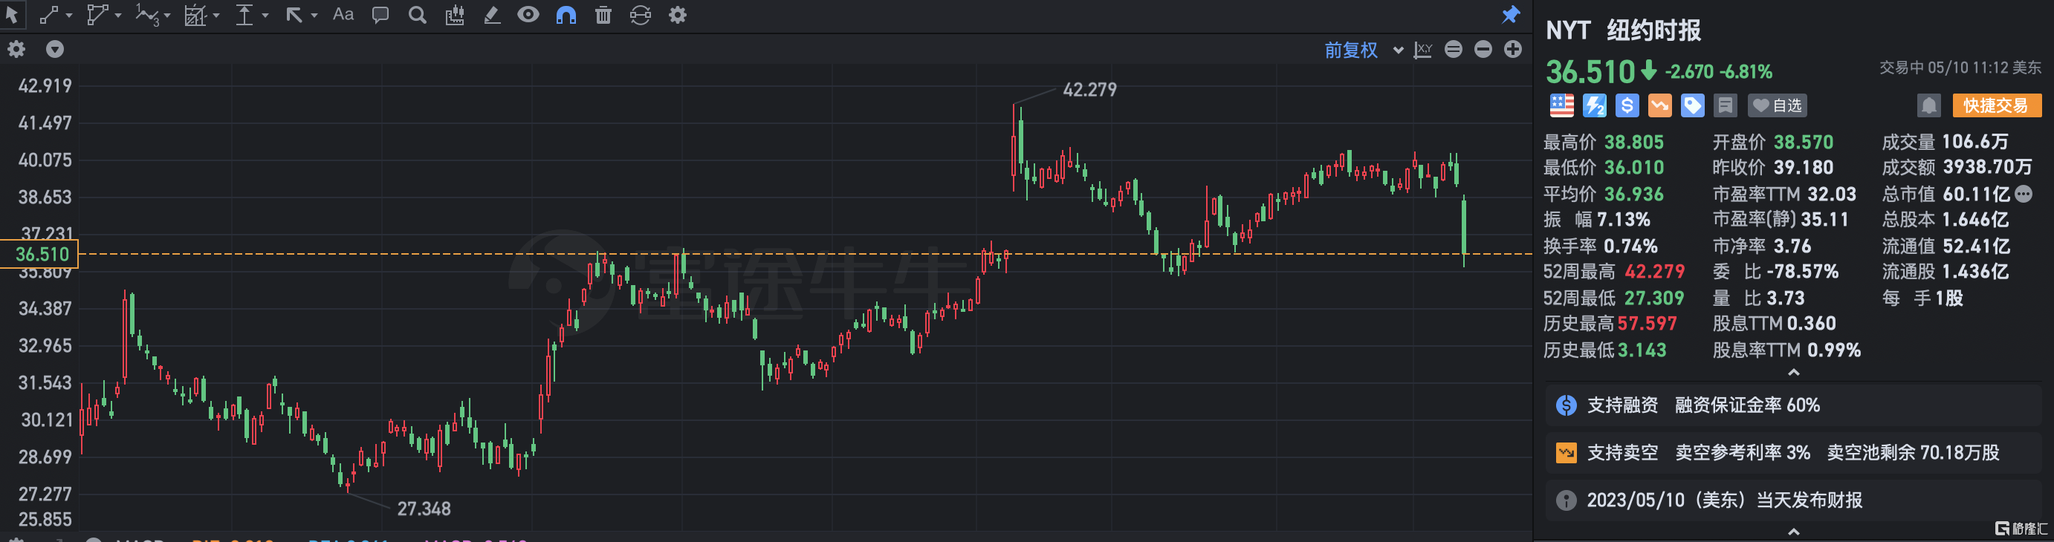Viewport: 2054px width, 542px height.
Task: Choose the Aa text annotation tool
Action: coord(343,14)
